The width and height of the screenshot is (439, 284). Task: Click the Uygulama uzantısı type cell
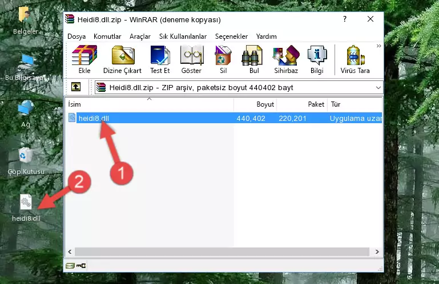click(356, 119)
